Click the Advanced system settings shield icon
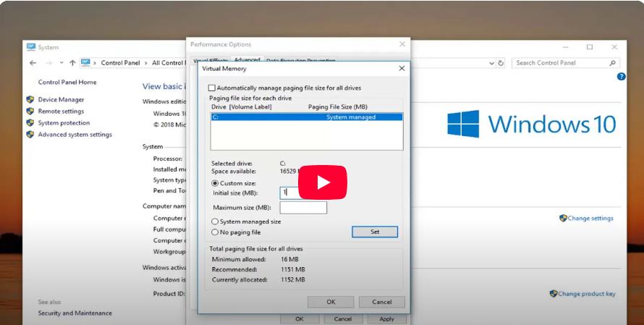 pos(30,135)
